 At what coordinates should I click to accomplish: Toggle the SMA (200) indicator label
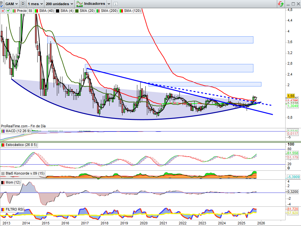(x=109, y=11)
